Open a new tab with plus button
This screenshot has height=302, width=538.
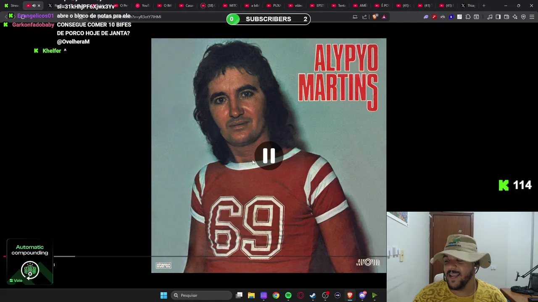point(484,5)
